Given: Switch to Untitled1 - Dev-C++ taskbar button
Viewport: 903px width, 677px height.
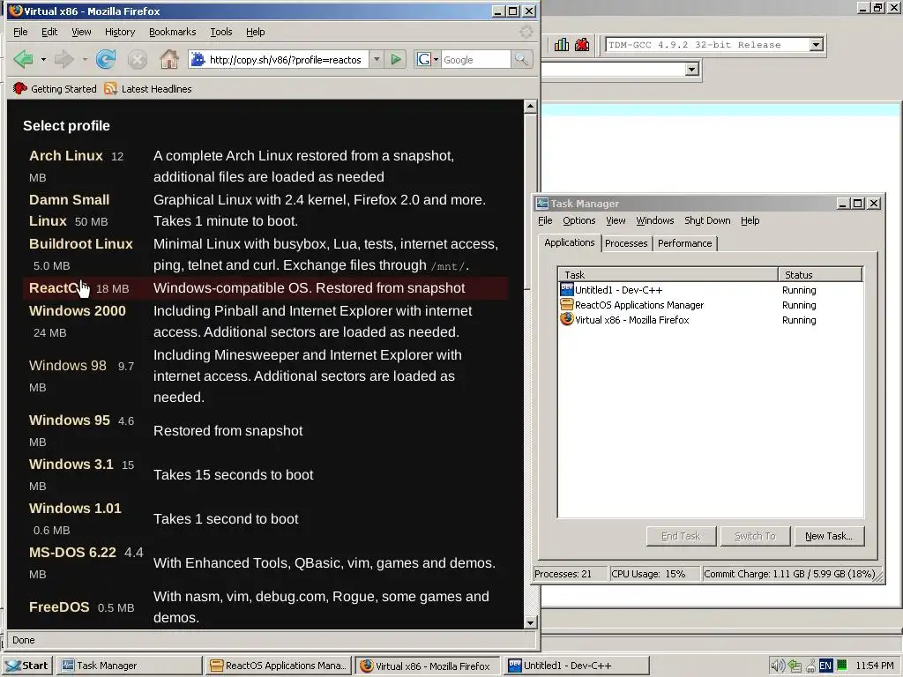Looking at the screenshot, I should coord(576,666).
